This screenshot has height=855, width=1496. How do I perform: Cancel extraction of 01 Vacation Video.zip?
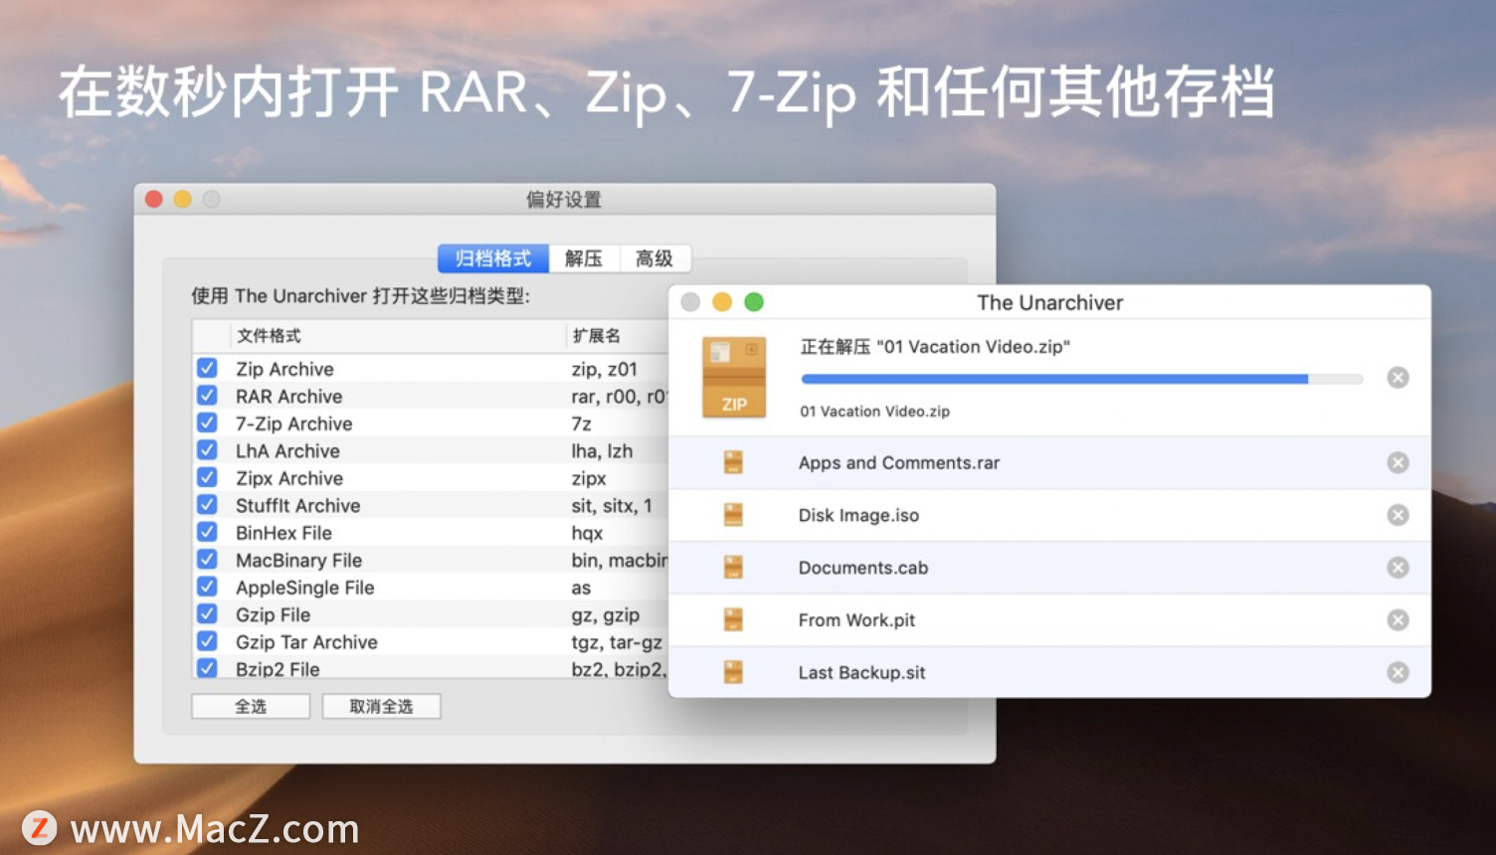tap(1398, 378)
